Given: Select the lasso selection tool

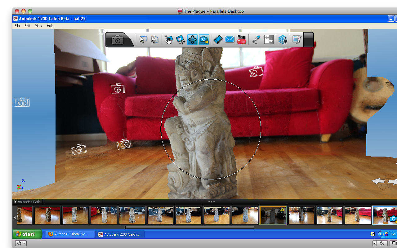Looking at the screenshot, I should point(154,40).
